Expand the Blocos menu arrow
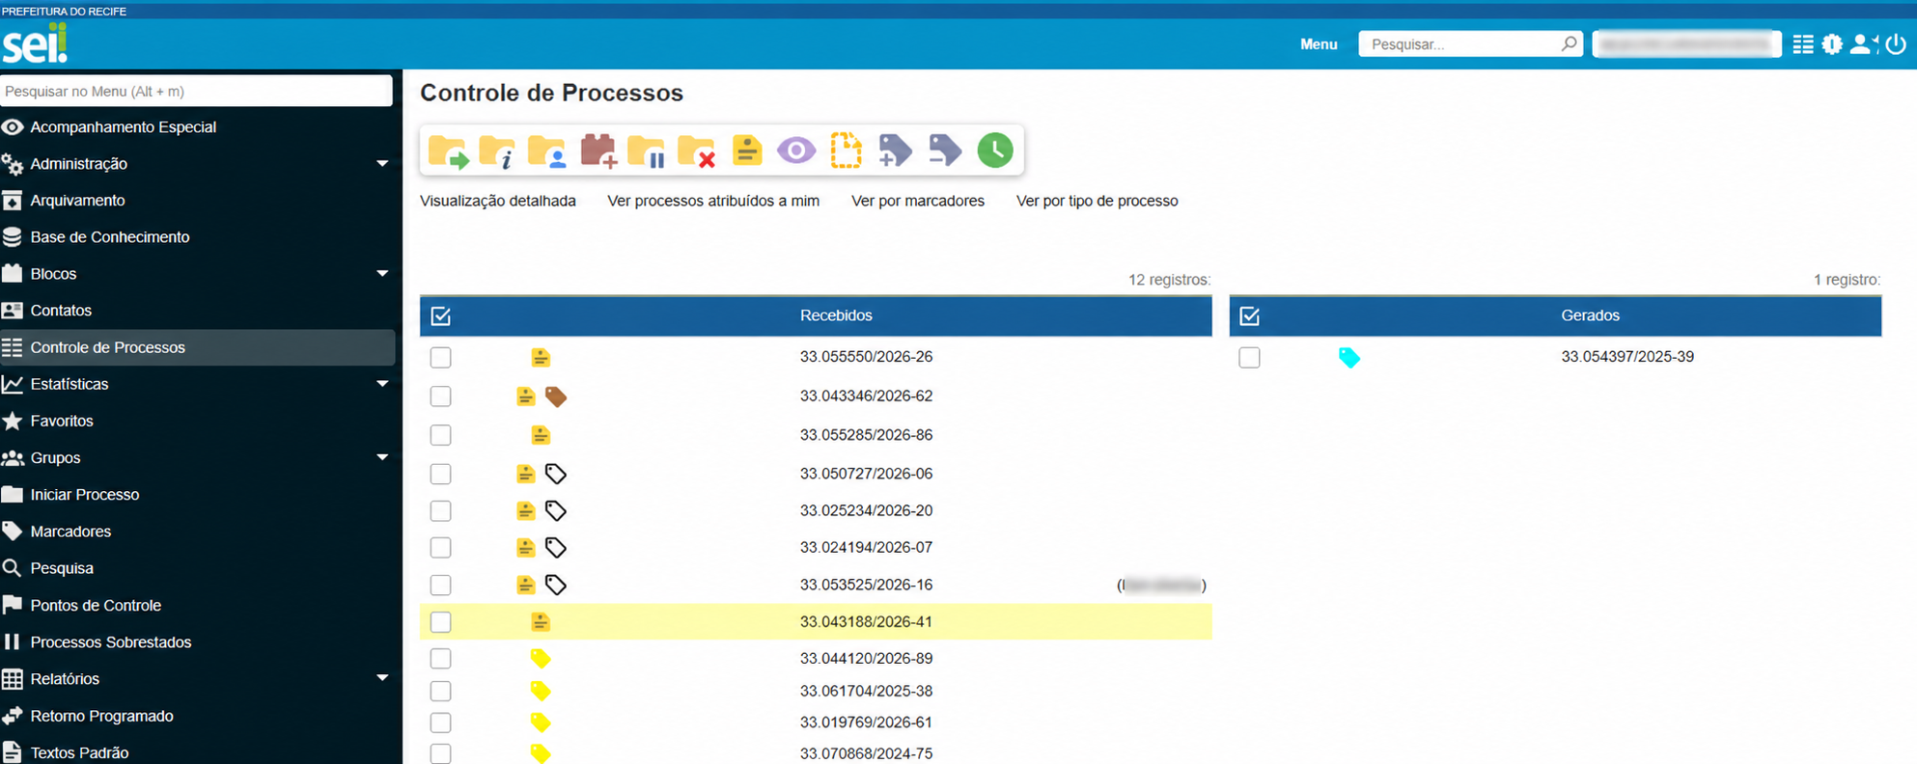The width and height of the screenshot is (1917, 764). (x=382, y=274)
